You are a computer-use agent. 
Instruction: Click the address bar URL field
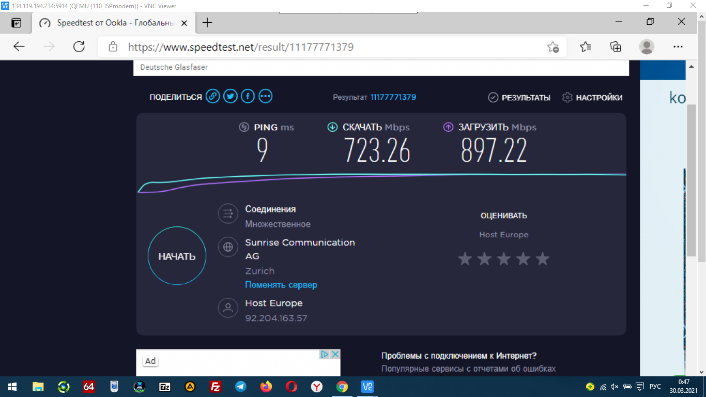click(x=332, y=47)
